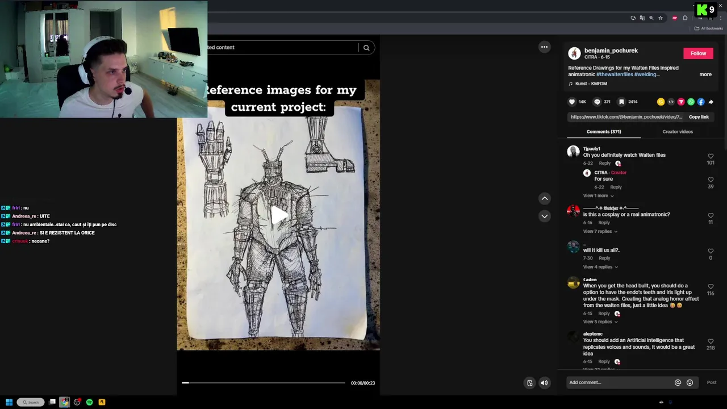Screen dimensions: 727x409
Task: Like the cosplay or real animatronic comment
Action: coord(711,216)
